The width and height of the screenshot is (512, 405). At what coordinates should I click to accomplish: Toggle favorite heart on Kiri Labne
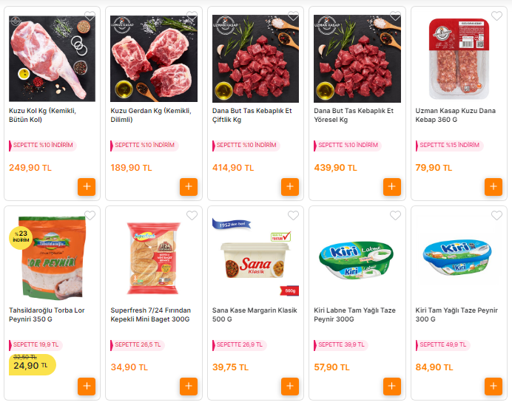395,215
